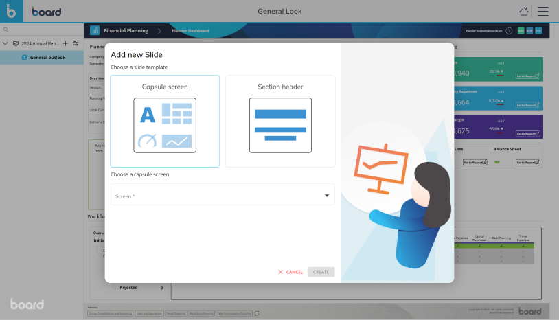559x320 pixels.
Task: Click the CANCEL button
Action: click(290, 272)
